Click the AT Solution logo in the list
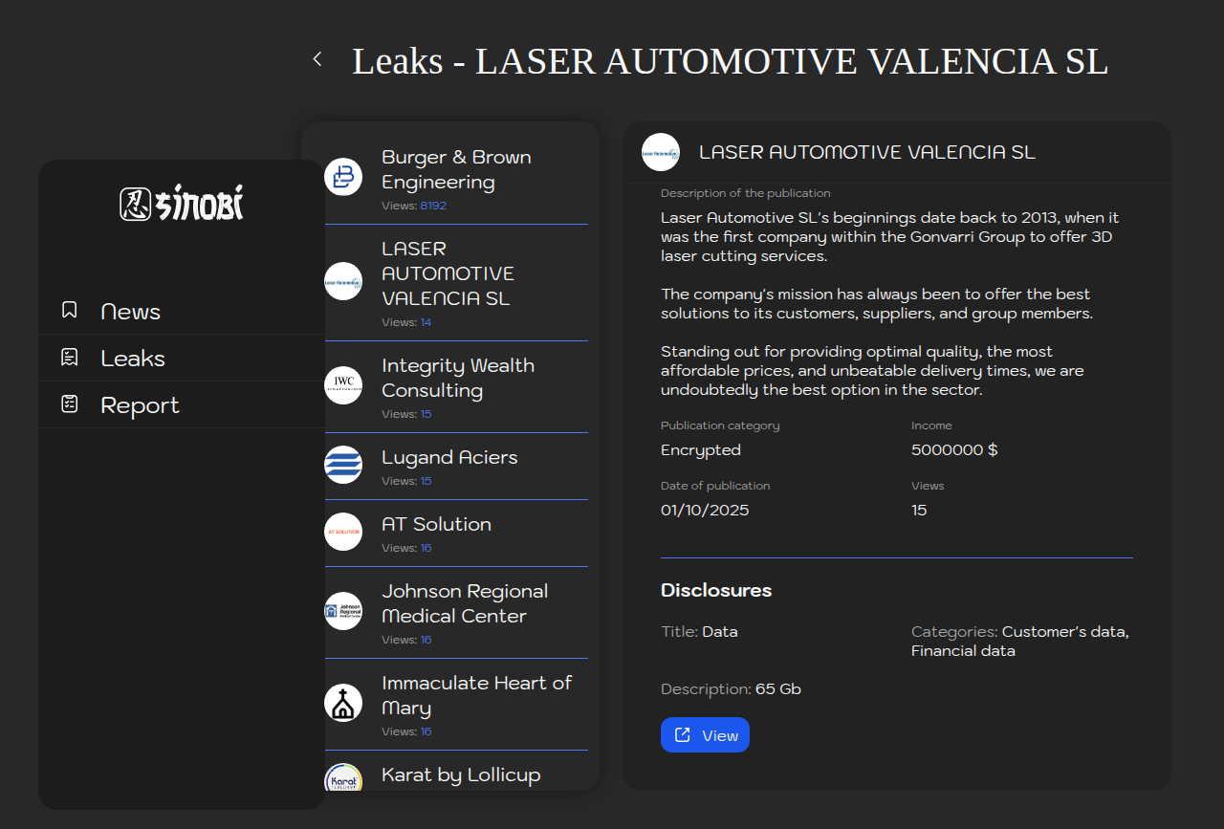This screenshot has height=829, width=1224. pyautogui.click(x=343, y=532)
